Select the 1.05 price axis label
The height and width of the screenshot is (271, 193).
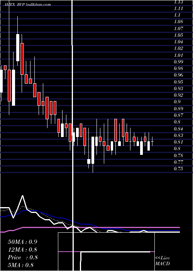click(178, 35)
